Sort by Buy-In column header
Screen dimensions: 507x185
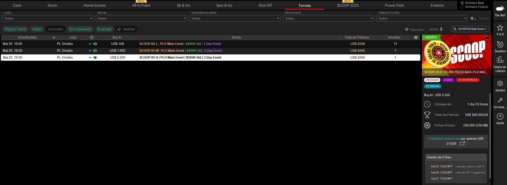click(117, 37)
